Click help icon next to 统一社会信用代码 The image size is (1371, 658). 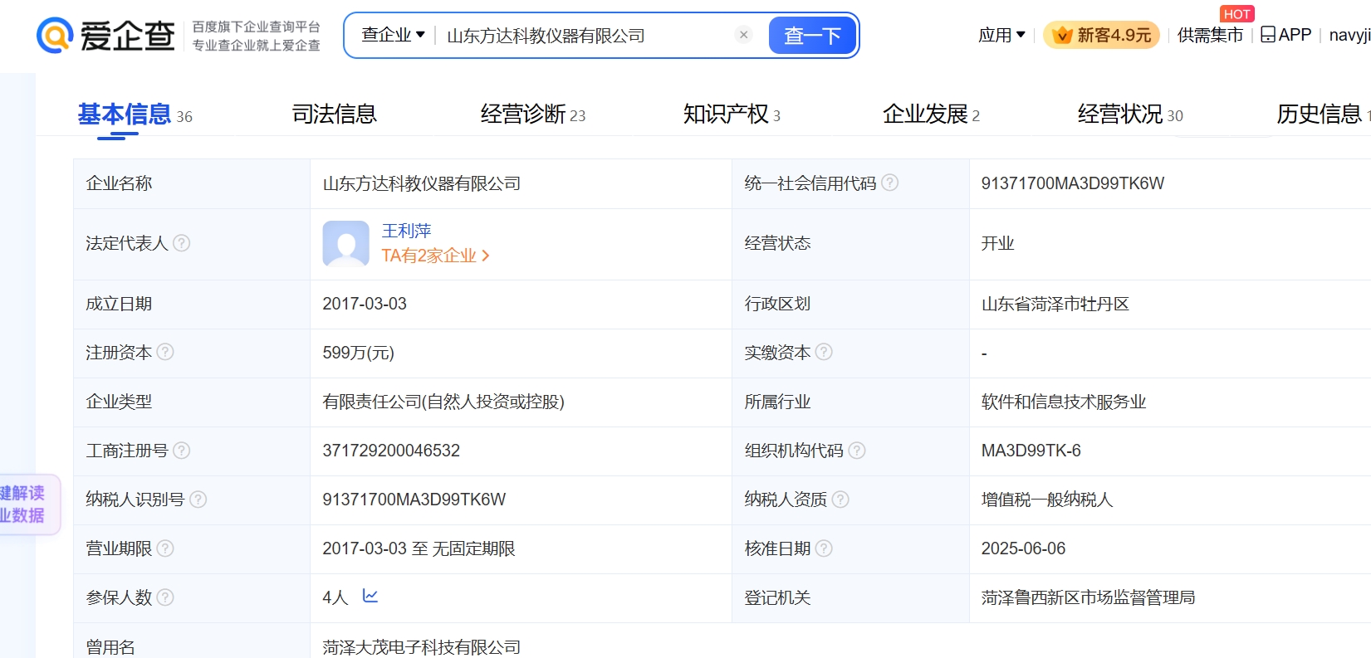click(x=889, y=183)
